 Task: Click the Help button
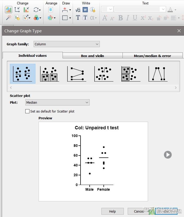pos(112,211)
